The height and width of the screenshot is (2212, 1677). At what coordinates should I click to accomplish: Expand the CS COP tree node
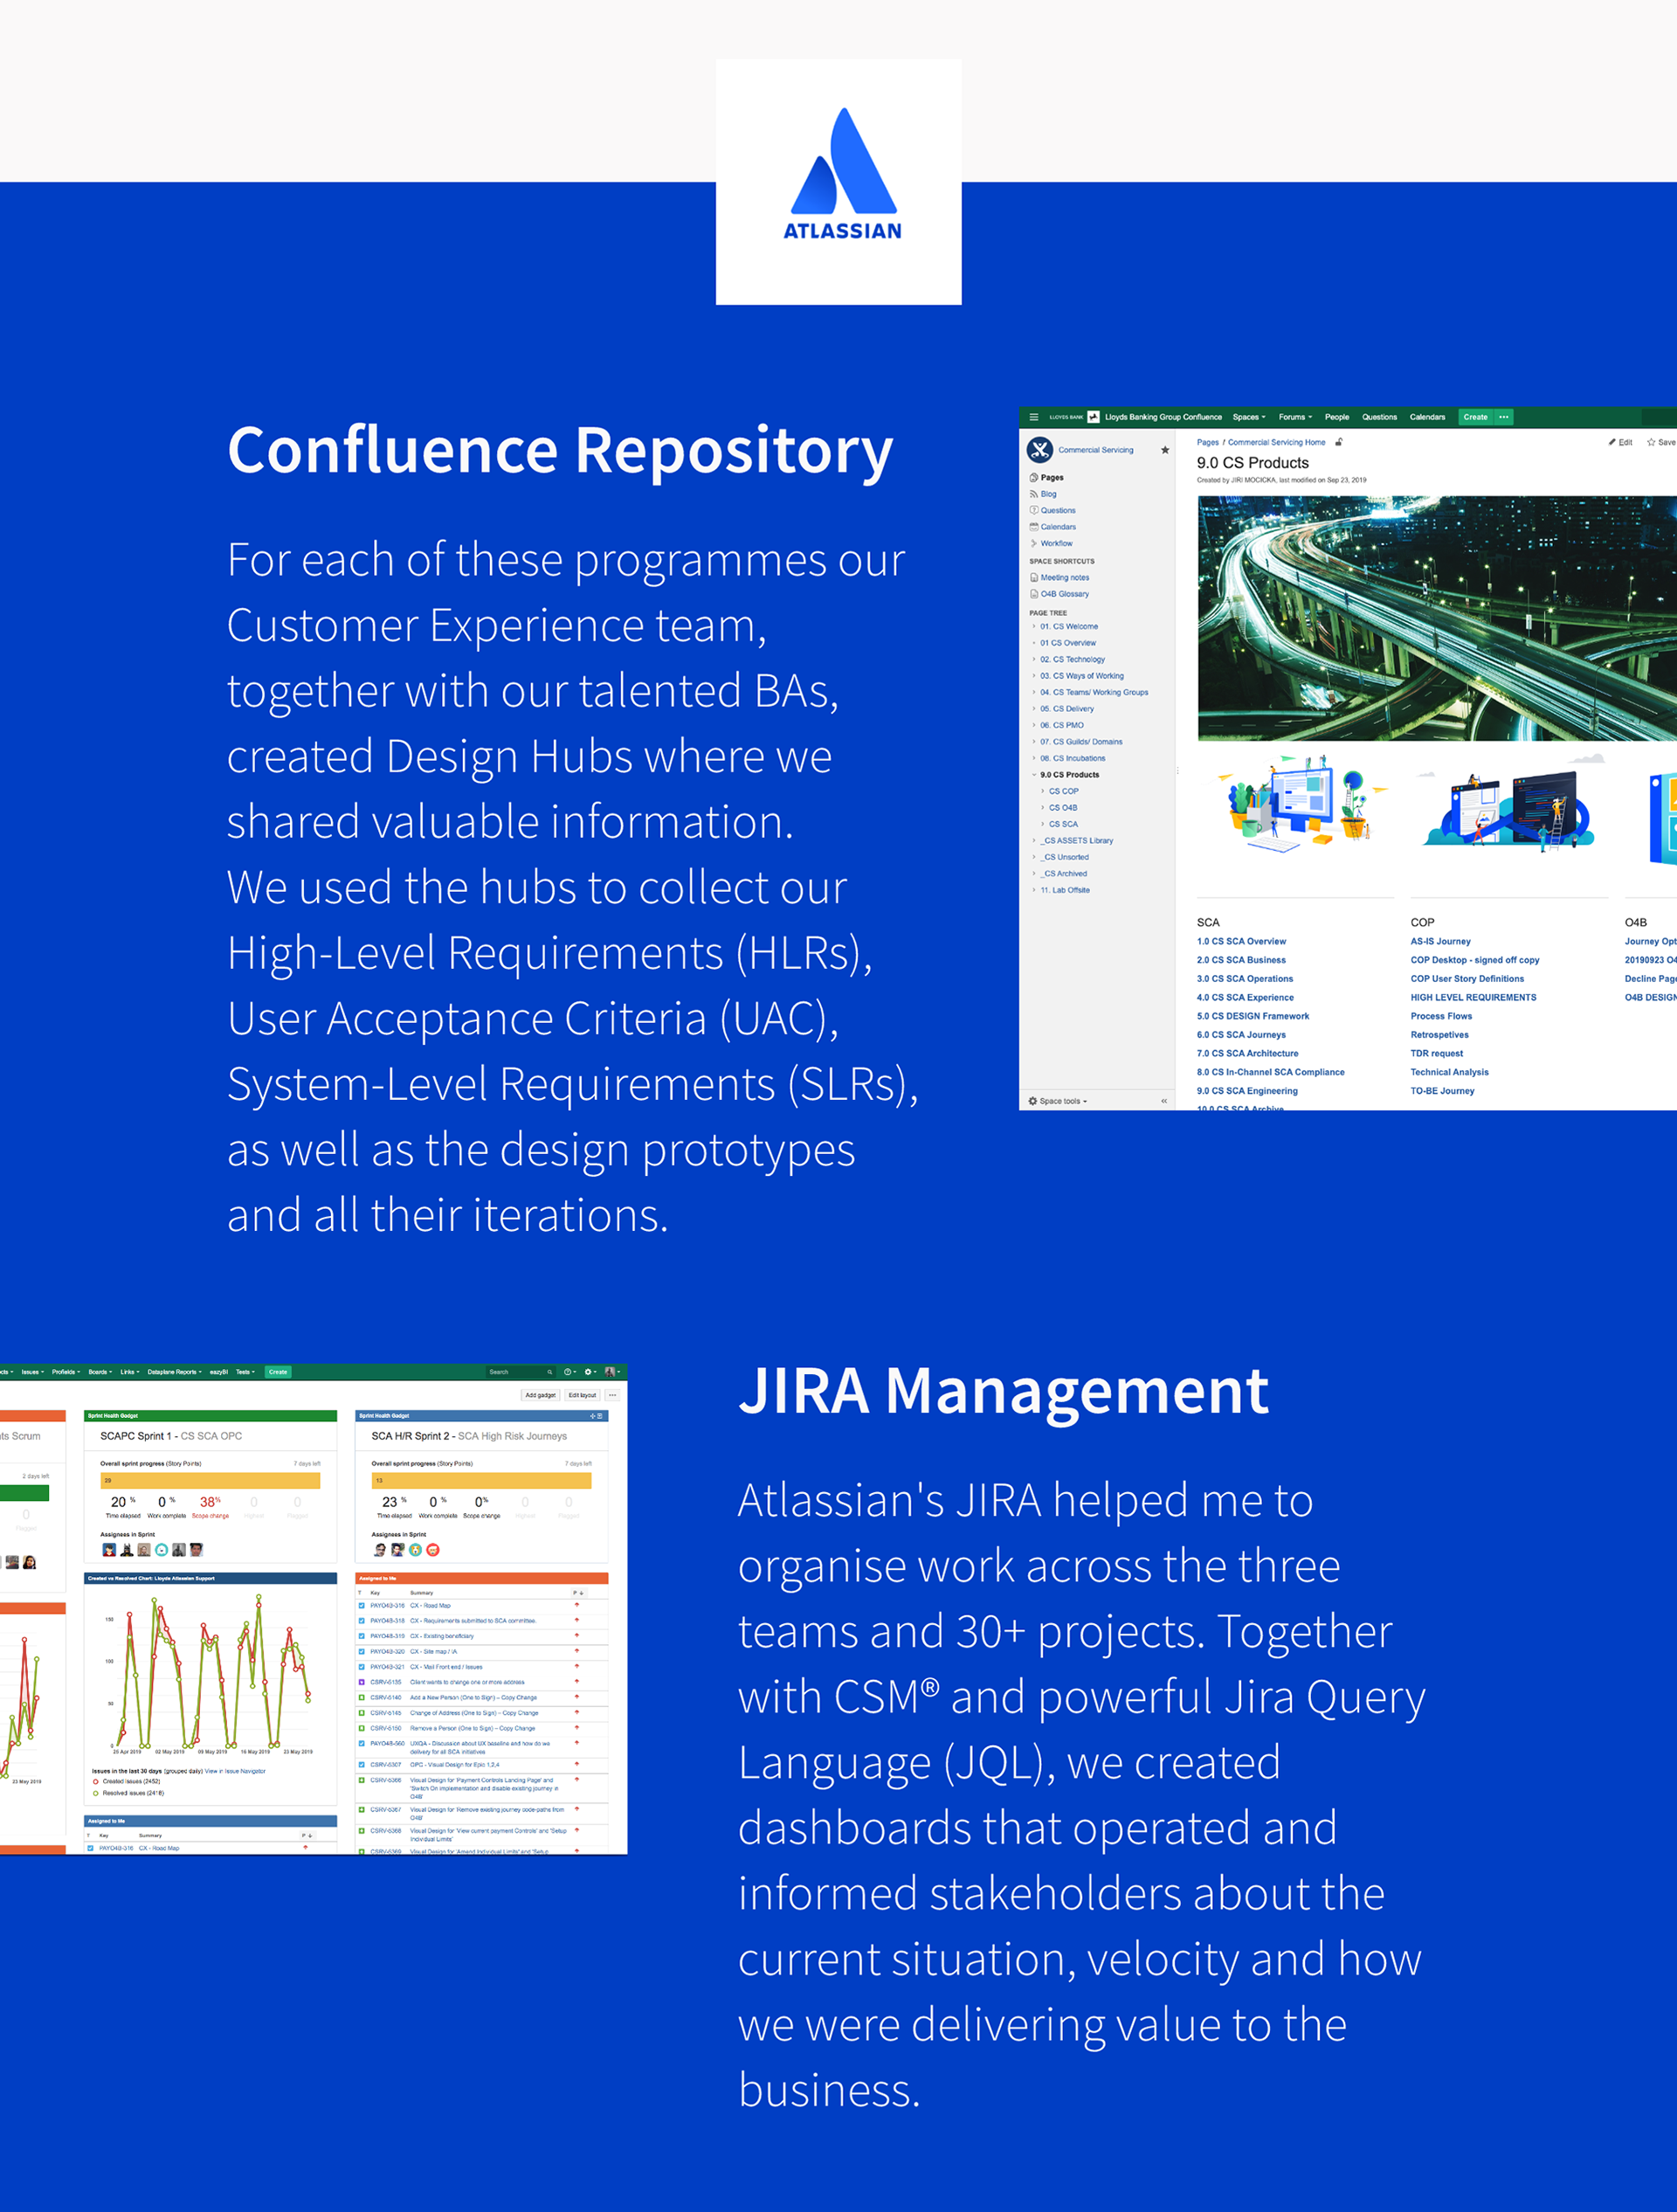coord(1043,791)
